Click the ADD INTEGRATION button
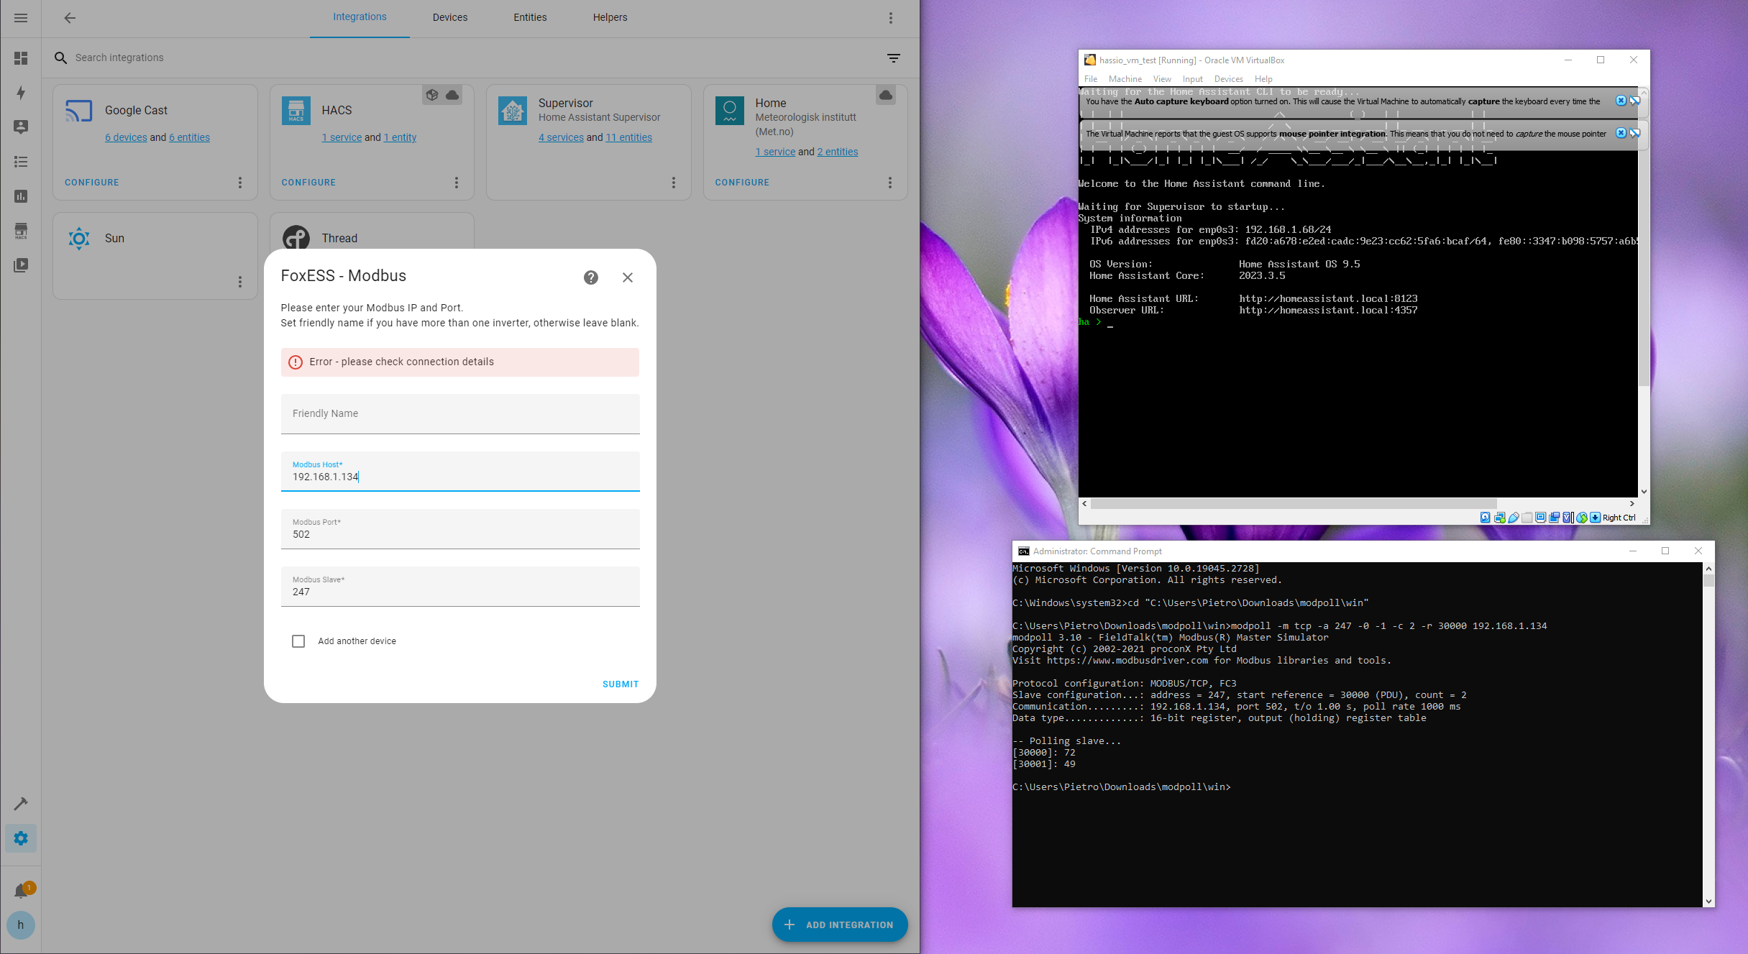This screenshot has height=954, width=1748. 839,925
